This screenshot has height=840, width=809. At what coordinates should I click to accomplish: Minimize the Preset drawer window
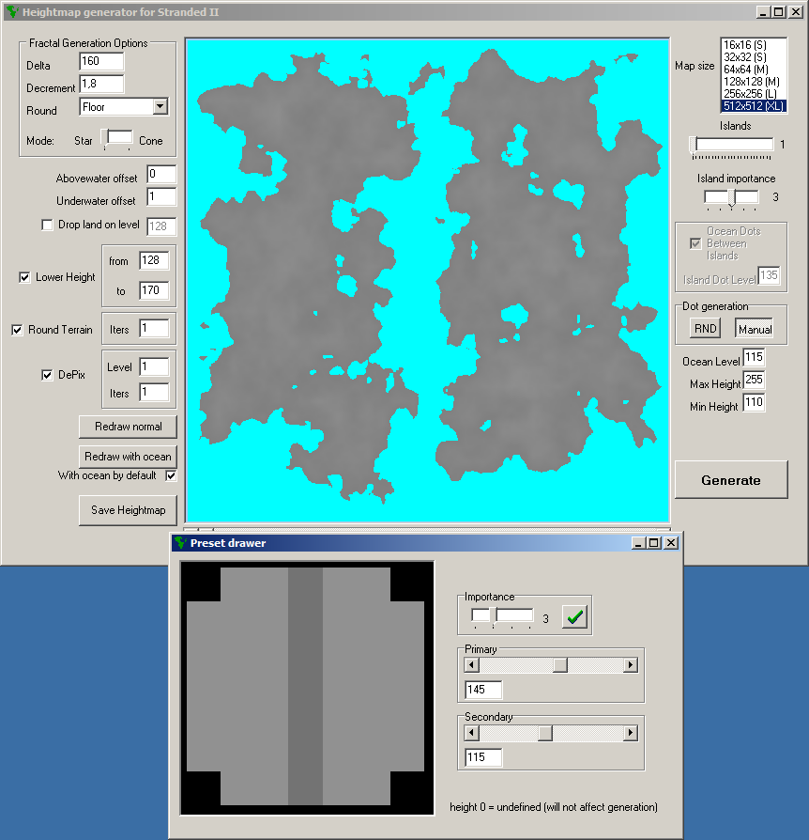point(638,543)
